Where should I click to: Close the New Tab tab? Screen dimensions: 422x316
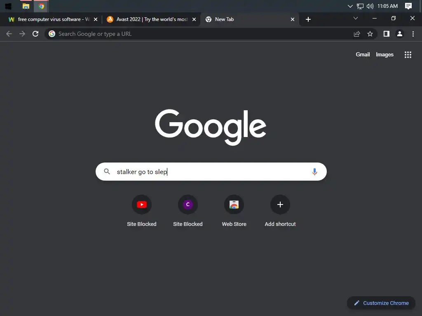coord(293,19)
